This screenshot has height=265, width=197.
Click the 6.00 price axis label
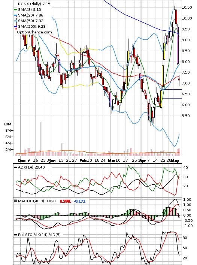point(186,105)
